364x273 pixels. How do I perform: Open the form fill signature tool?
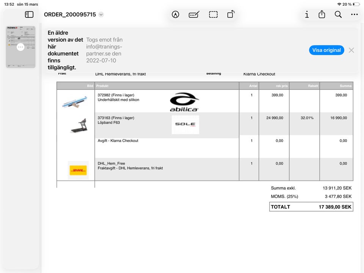pos(194,15)
